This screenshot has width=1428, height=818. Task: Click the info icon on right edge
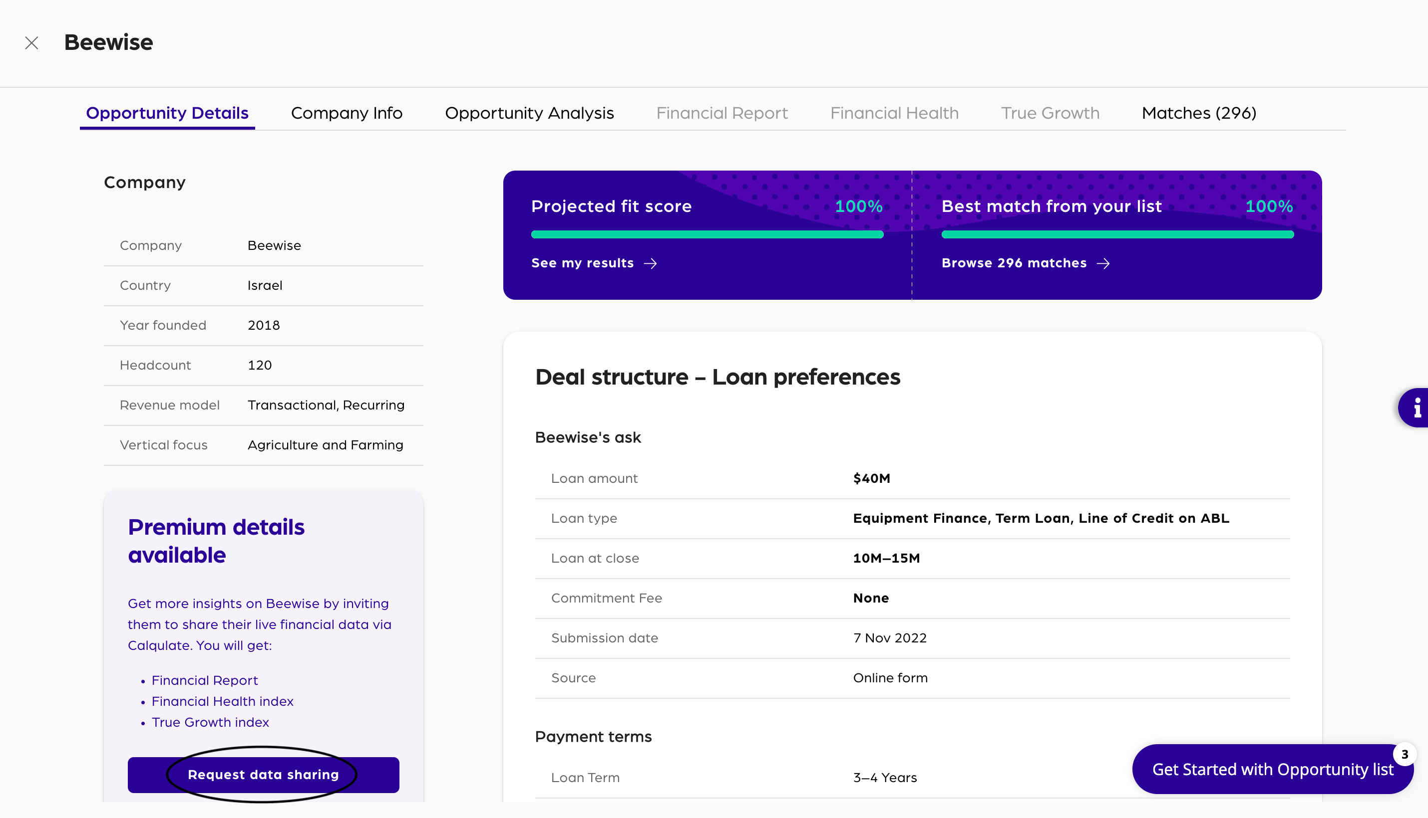[1417, 408]
